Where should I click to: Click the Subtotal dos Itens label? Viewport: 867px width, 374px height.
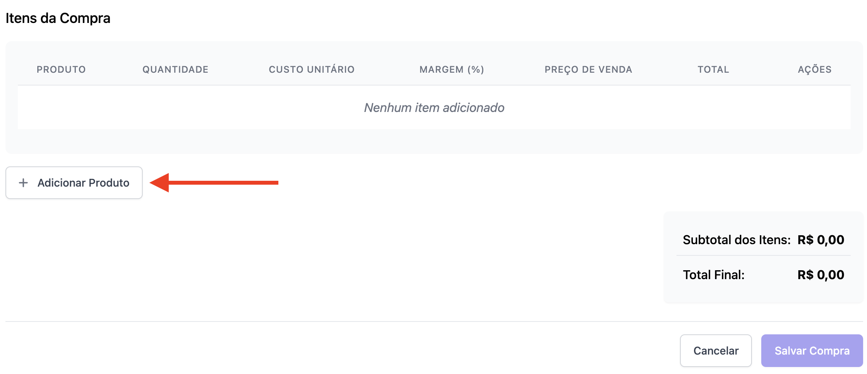tap(736, 240)
